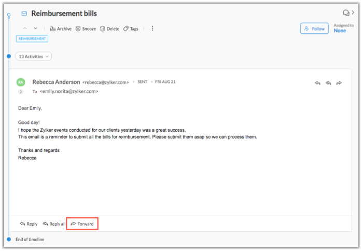
Task: Click the pin icon at the timeline top
Action: [x=9, y=16]
